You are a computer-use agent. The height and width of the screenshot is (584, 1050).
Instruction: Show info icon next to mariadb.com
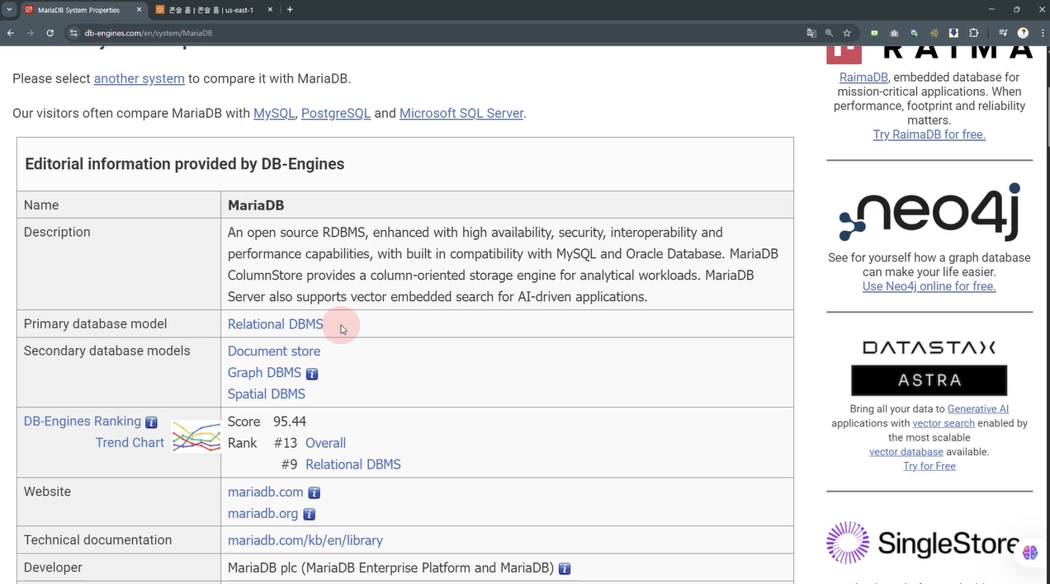(315, 492)
